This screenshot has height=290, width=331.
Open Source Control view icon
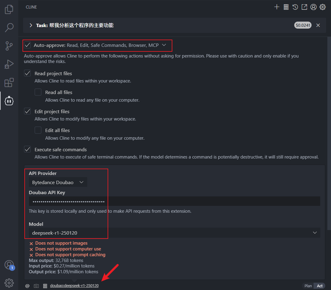pos(9,46)
